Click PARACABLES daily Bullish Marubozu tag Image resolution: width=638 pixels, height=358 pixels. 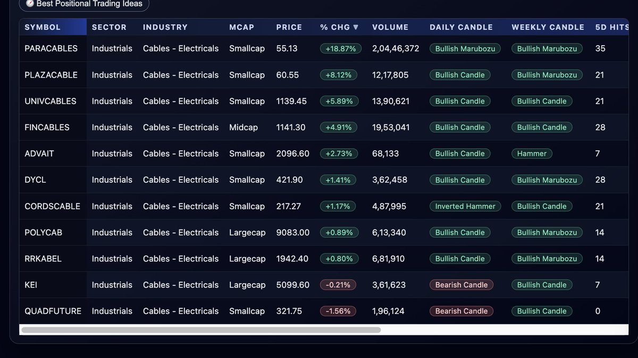pyautogui.click(x=465, y=48)
